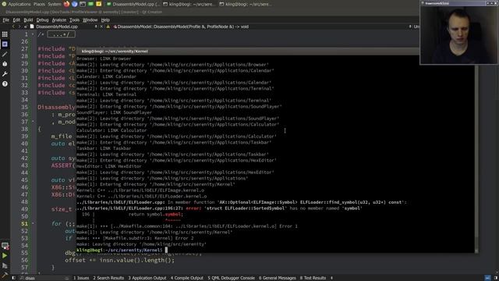
Task: Click the 'HexEditor: LINK HexEditor' terminal line
Action: pos(109,166)
